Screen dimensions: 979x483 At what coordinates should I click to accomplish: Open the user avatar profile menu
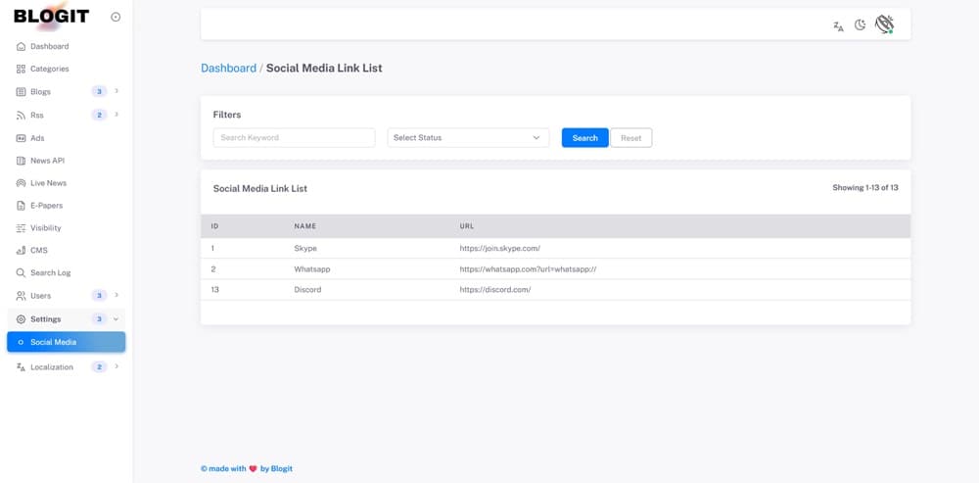coord(884,24)
